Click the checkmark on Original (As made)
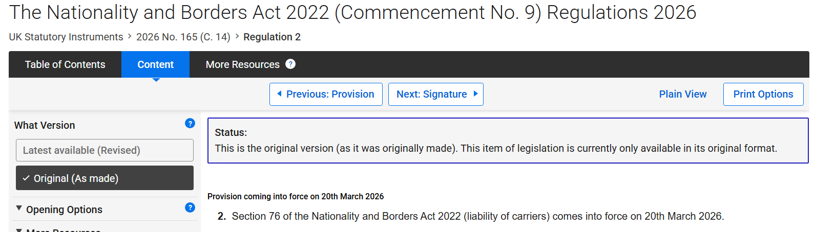This screenshot has width=815, height=232. pyautogui.click(x=26, y=178)
